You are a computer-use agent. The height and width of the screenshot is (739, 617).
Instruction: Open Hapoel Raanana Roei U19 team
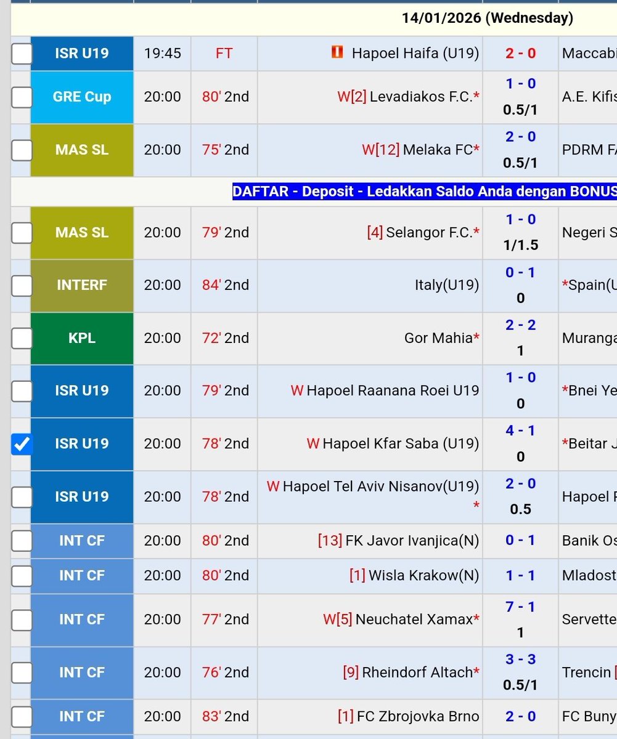coord(393,390)
